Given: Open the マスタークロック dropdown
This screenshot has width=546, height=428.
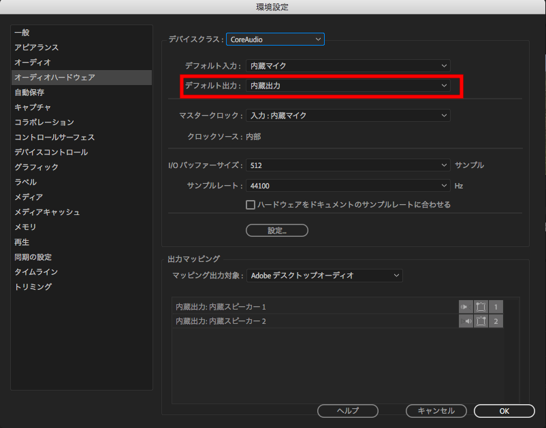Looking at the screenshot, I should coord(348,116).
